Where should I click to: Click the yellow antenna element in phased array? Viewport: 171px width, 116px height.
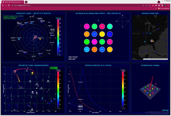pos(102,34)
